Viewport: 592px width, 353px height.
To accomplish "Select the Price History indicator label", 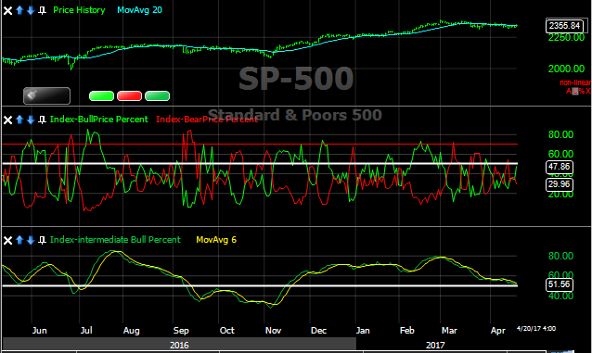I will [79, 10].
